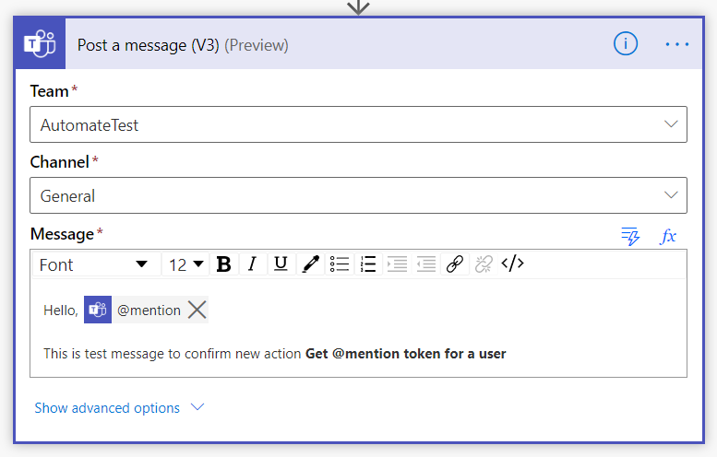Viewport: 717px width, 457px height.
Task: Switch to HTML code view
Action: (x=512, y=264)
